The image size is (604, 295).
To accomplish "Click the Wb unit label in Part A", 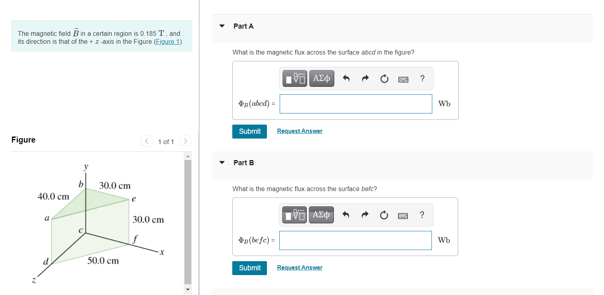I will tap(444, 104).
